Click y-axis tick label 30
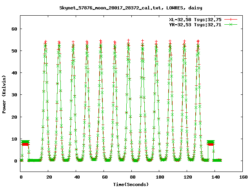Viewport: 251px width, 188px height. 14,95
